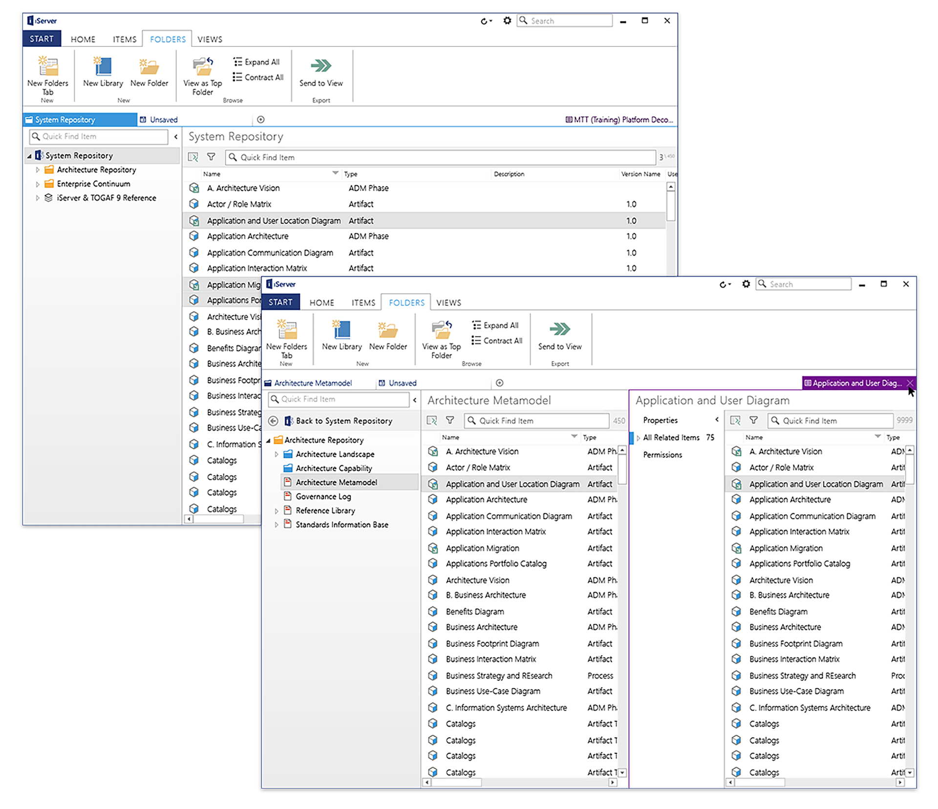Click View as Top Folder in back window
The image size is (938, 809).
tap(203, 76)
